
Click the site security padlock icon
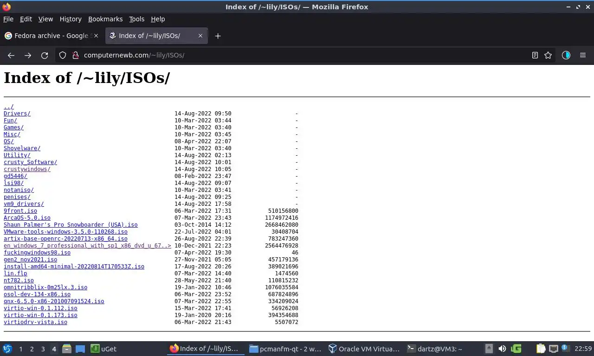coord(76,55)
